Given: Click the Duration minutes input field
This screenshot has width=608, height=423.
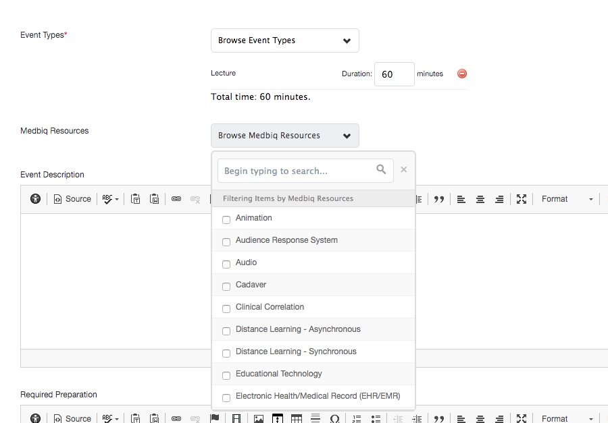Looking at the screenshot, I should (x=394, y=74).
